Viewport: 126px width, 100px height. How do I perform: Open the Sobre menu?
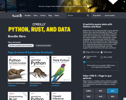click(57, 16)
